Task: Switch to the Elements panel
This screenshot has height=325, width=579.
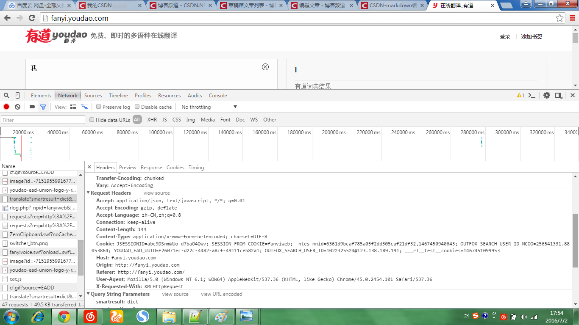Action: [41, 96]
